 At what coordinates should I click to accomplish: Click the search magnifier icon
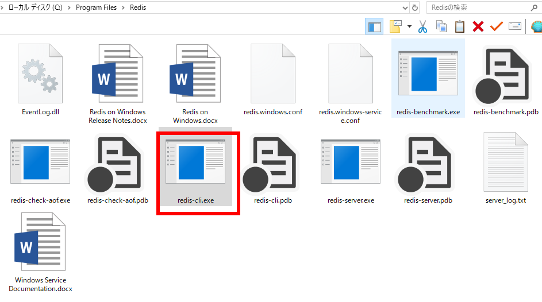(x=534, y=7)
